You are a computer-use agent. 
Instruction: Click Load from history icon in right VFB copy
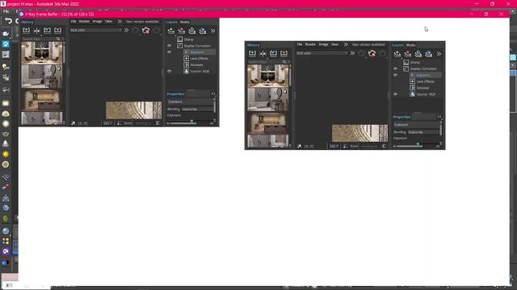[x=273, y=53]
